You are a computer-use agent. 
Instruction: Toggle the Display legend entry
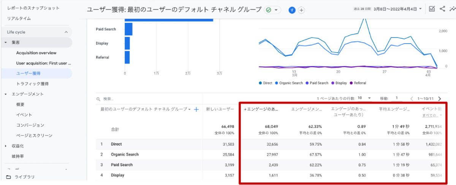click(339, 83)
